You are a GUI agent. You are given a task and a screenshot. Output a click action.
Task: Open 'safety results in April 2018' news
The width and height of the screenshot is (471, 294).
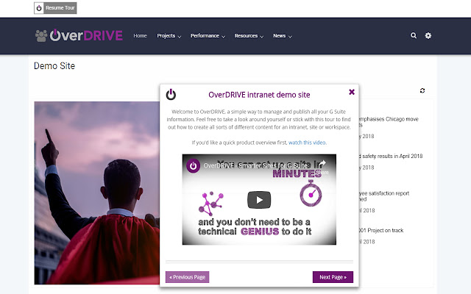(391, 156)
